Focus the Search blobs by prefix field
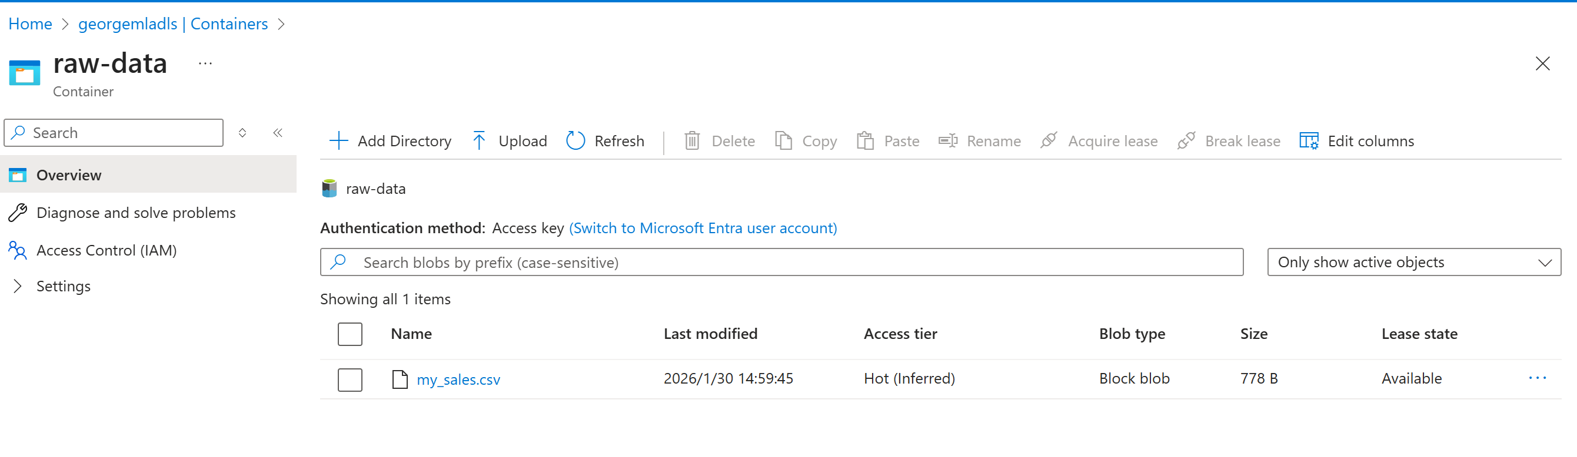 coord(782,262)
